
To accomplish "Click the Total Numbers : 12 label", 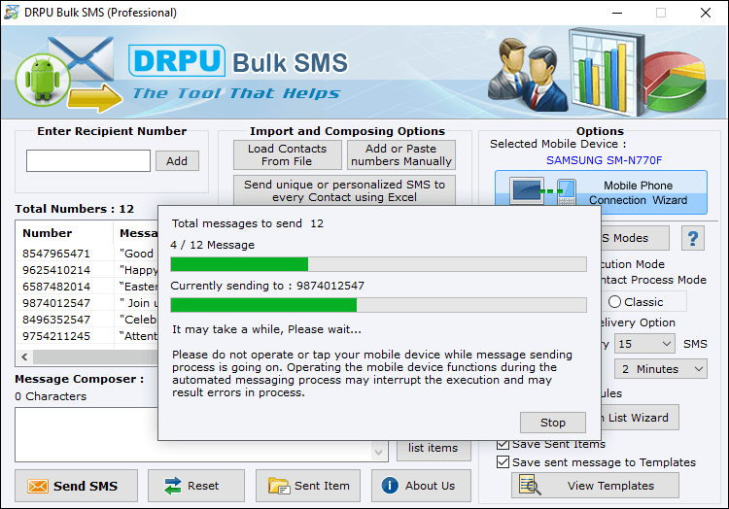I will pyautogui.click(x=75, y=209).
